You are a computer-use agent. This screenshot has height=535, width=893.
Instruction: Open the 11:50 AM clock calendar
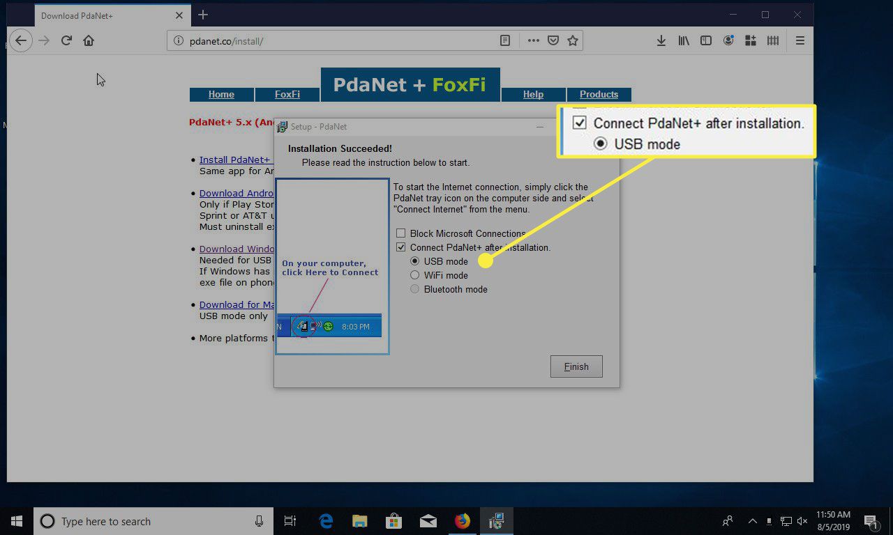point(833,521)
